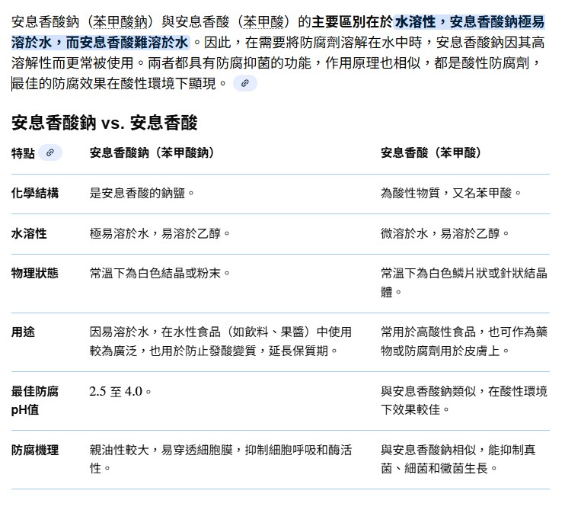This screenshot has width=565, height=510.
Task: Click the 防腐機理 row label
Action: pyautogui.click(x=35, y=450)
